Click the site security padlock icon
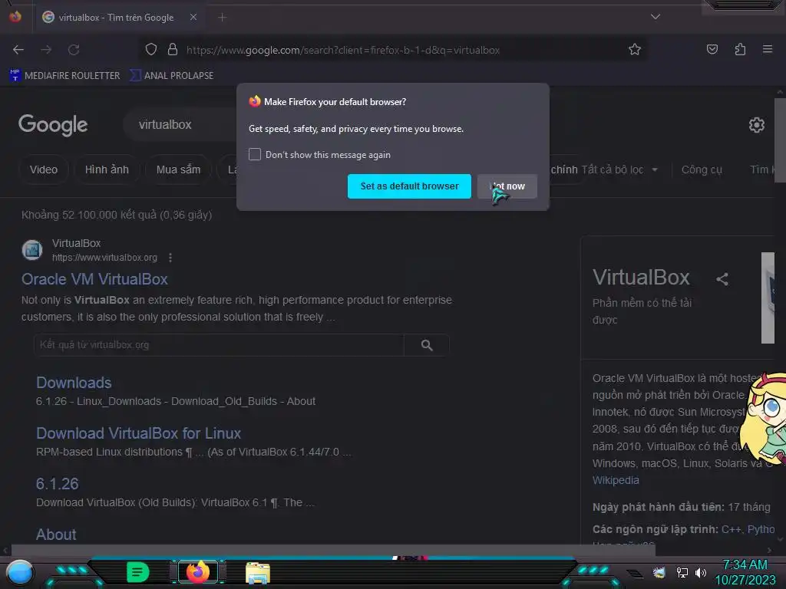 pyautogui.click(x=173, y=50)
